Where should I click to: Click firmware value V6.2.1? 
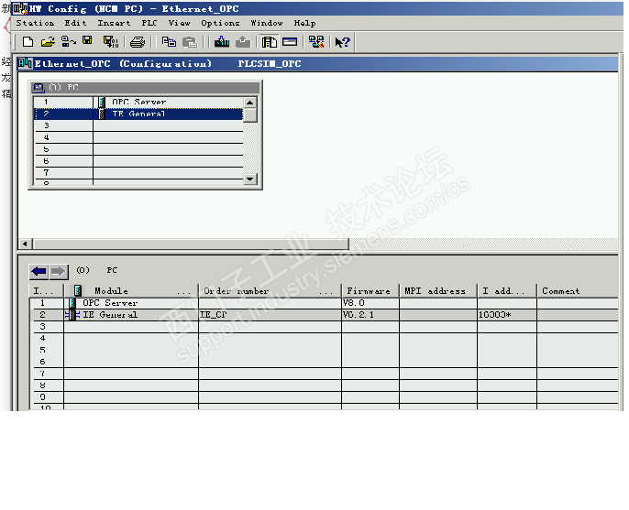click(359, 315)
